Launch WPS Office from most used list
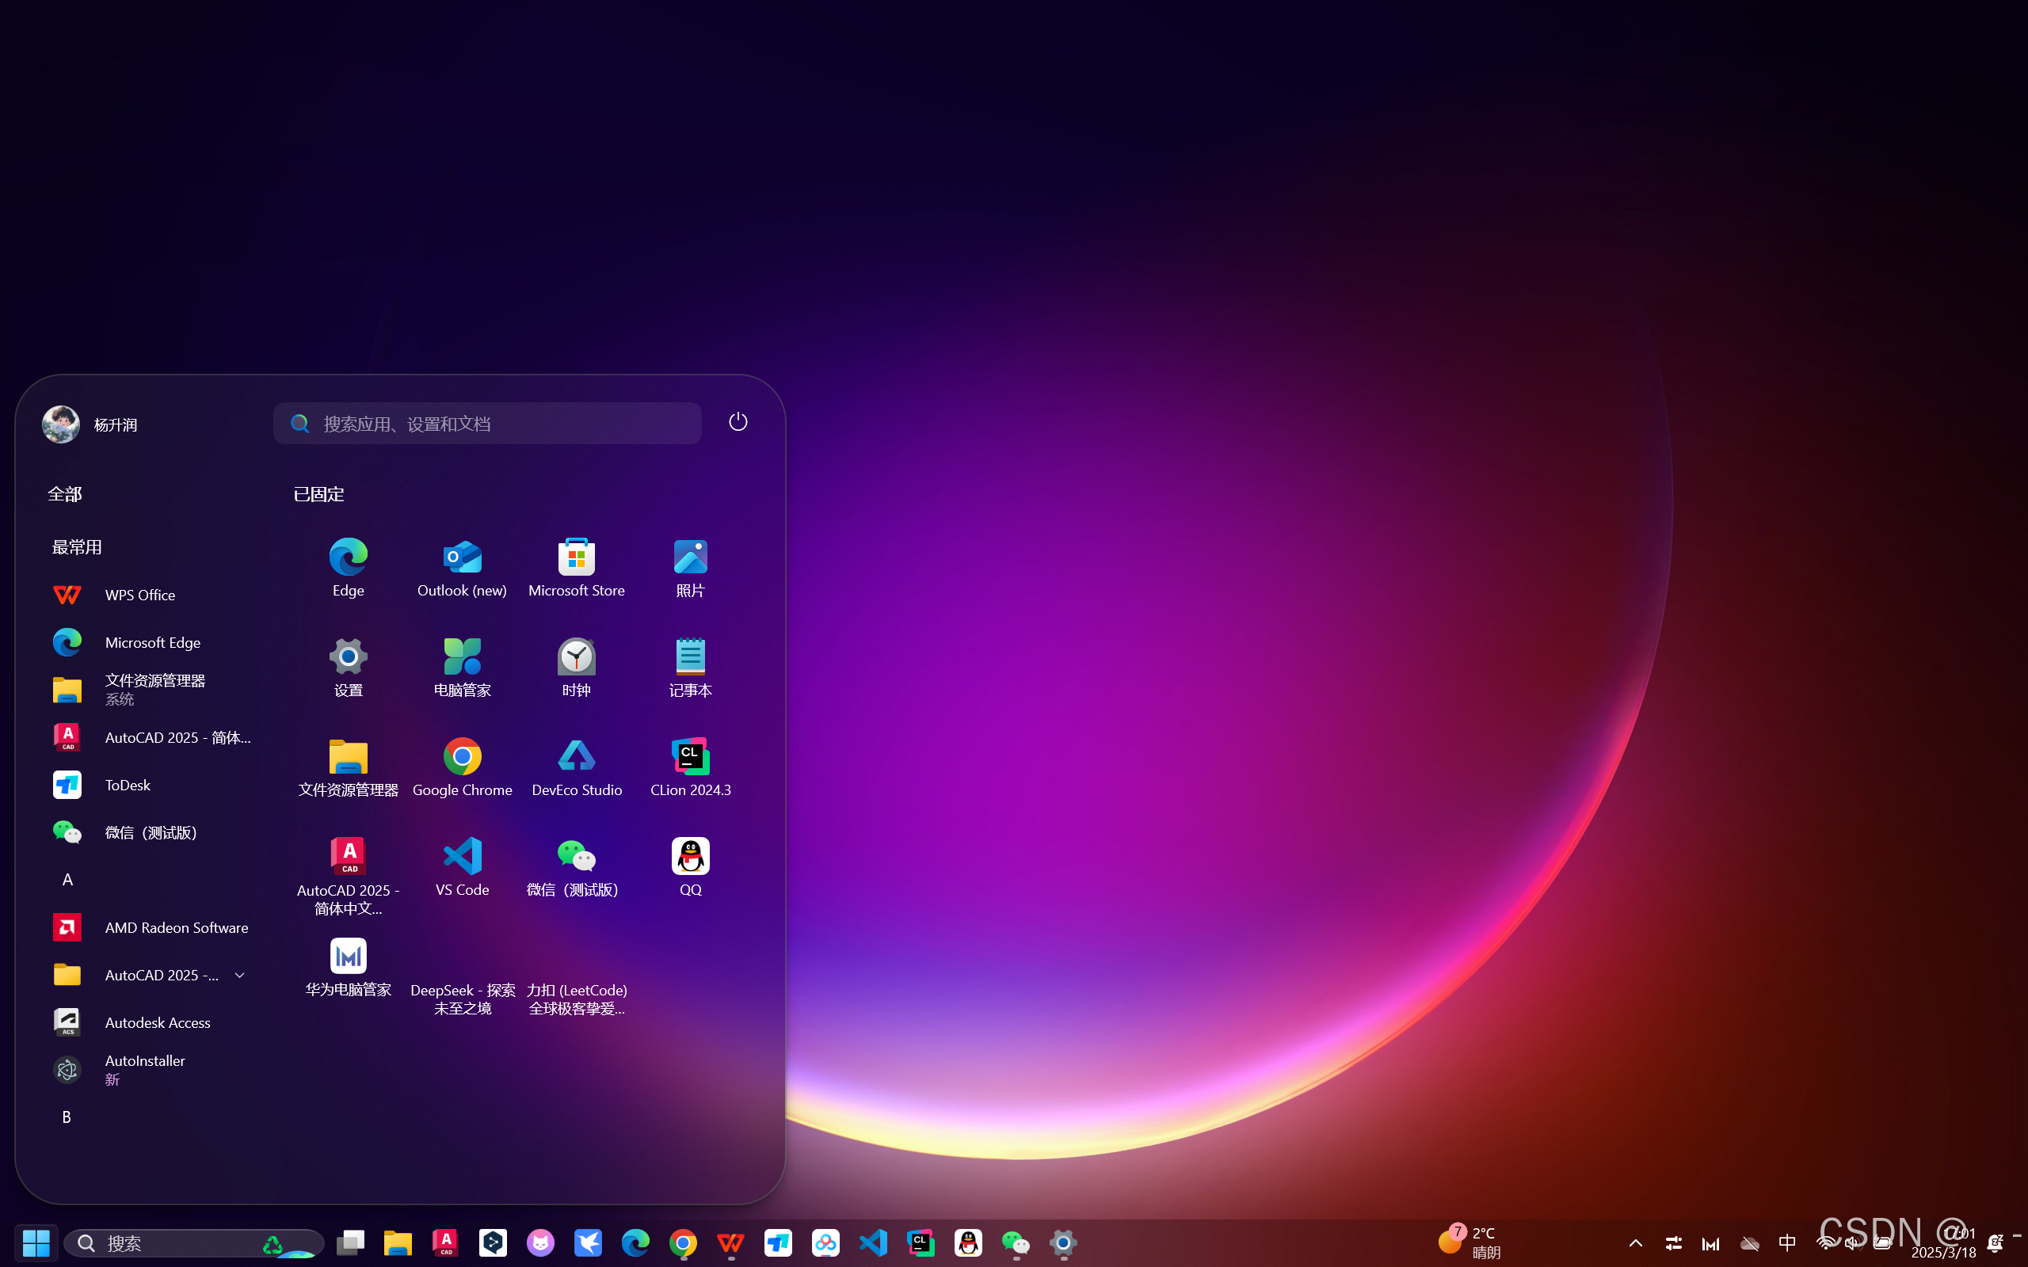2028x1267 pixels. [x=139, y=594]
